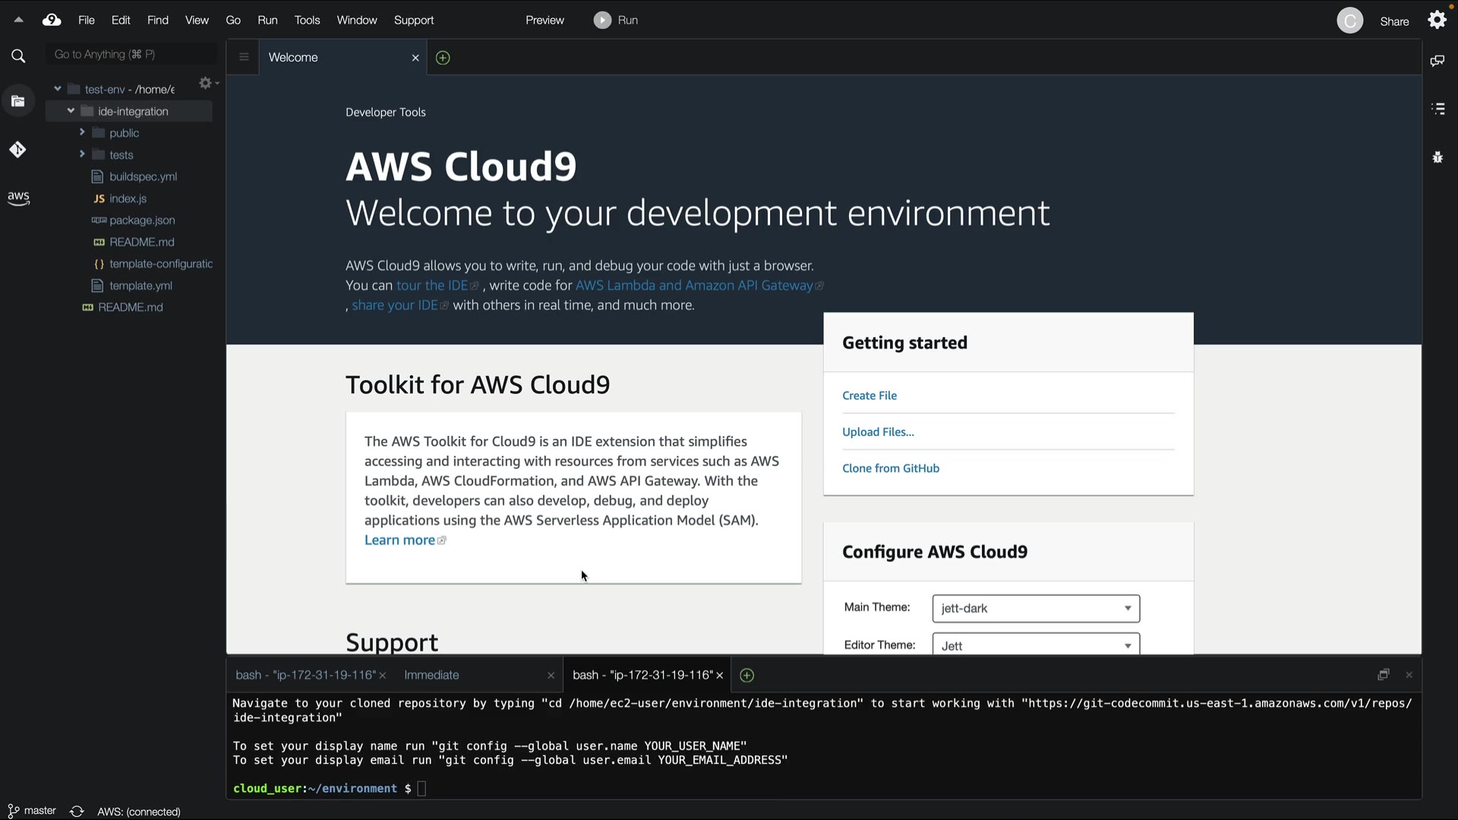Open the Editor Theme dropdown
1458x820 pixels.
1036,645
